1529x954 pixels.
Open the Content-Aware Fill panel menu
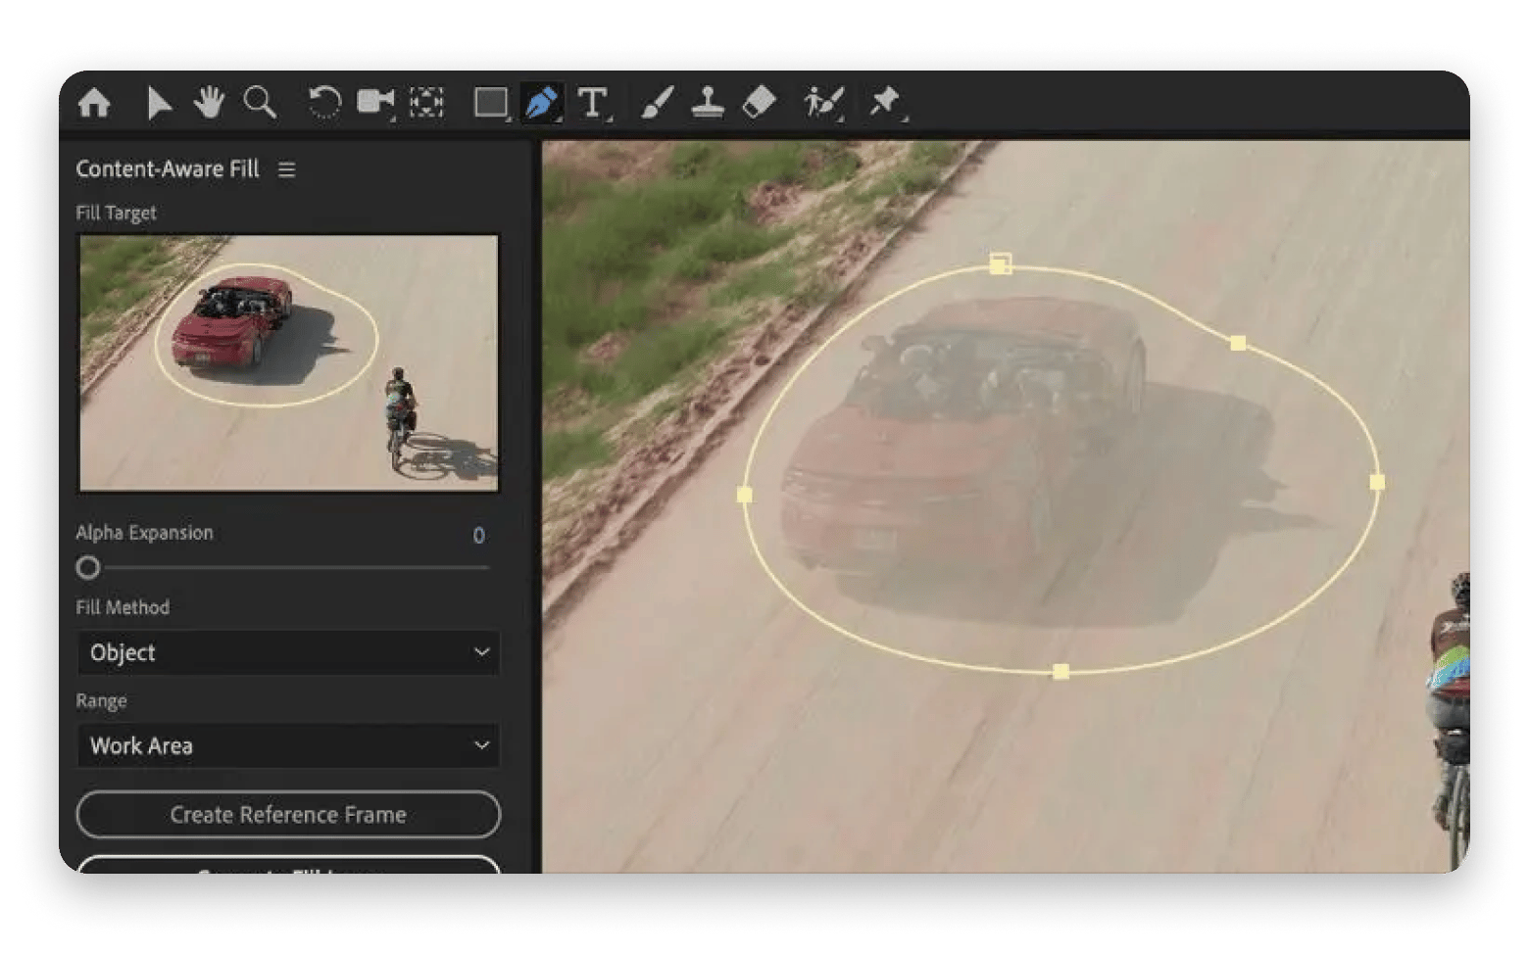click(x=287, y=168)
